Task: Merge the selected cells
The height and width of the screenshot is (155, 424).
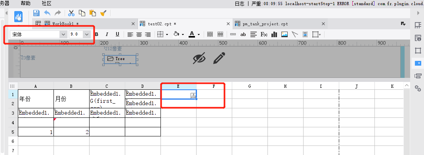Action: pos(210,34)
